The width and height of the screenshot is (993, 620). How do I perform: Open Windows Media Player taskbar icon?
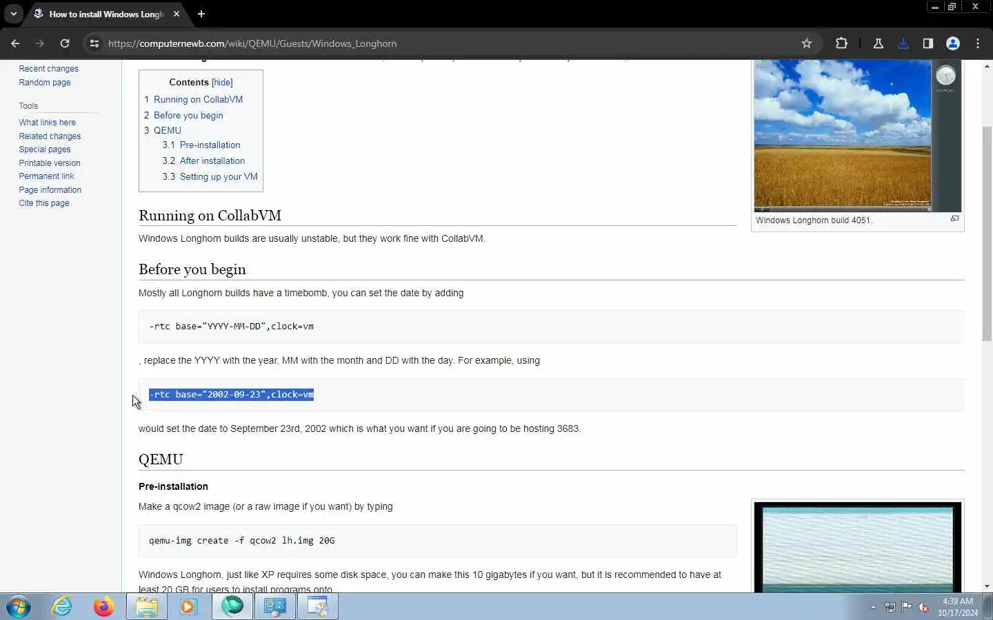(x=189, y=607)
